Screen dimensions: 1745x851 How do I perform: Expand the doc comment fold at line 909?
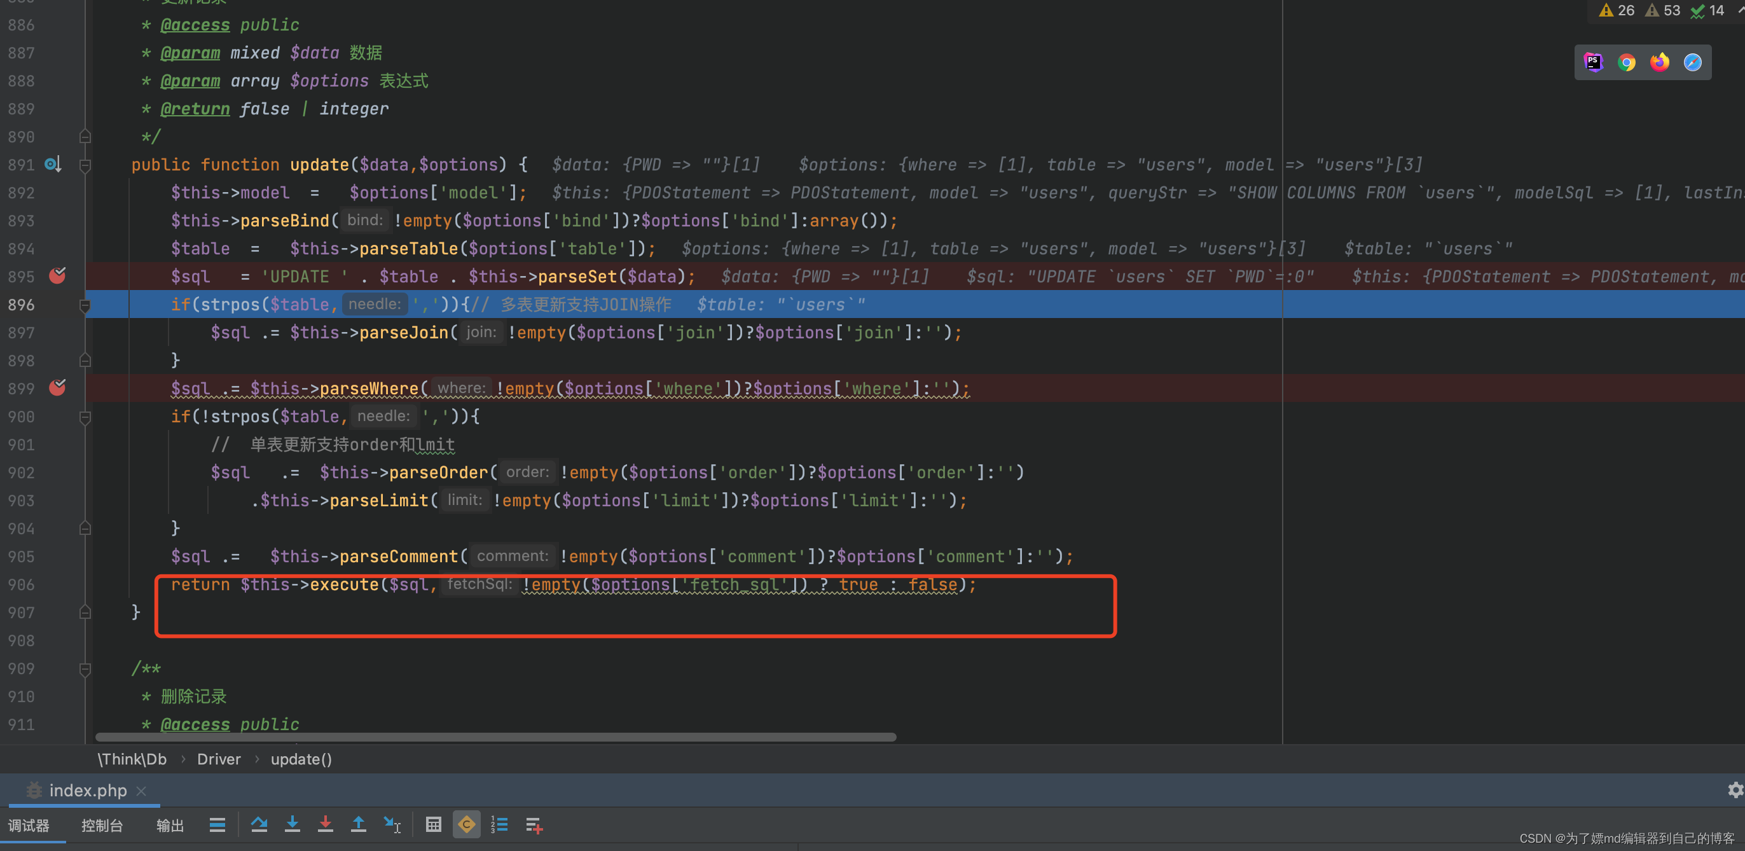tap(85, 668)
